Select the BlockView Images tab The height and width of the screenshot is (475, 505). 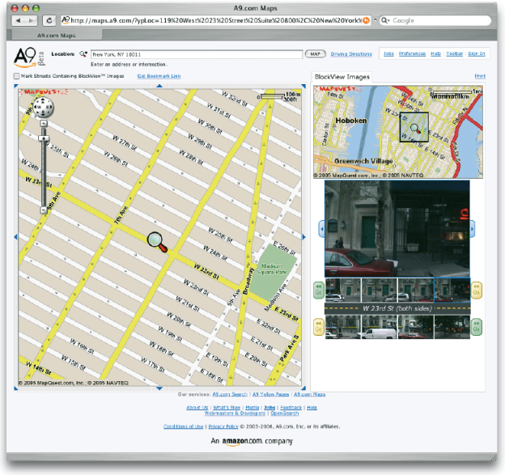342,77
